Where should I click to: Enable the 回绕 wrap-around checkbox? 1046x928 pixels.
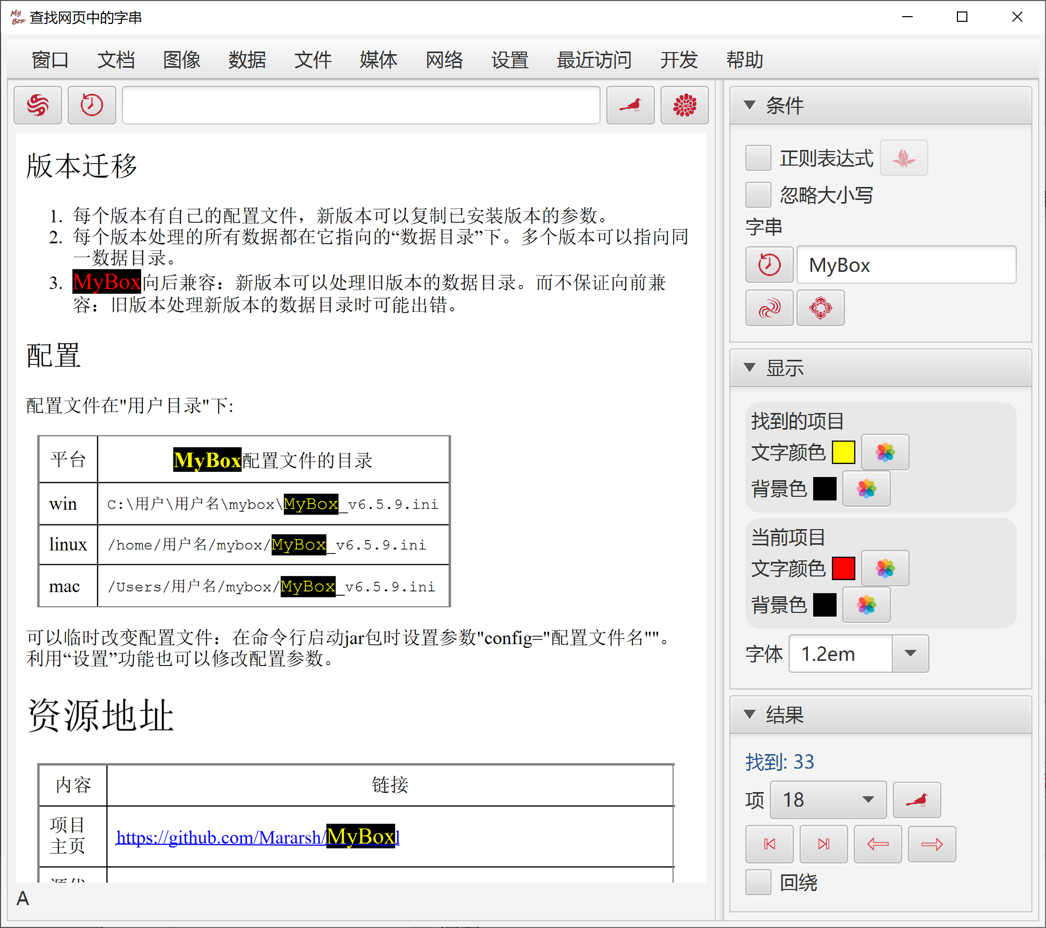click(x=758, y=883)
